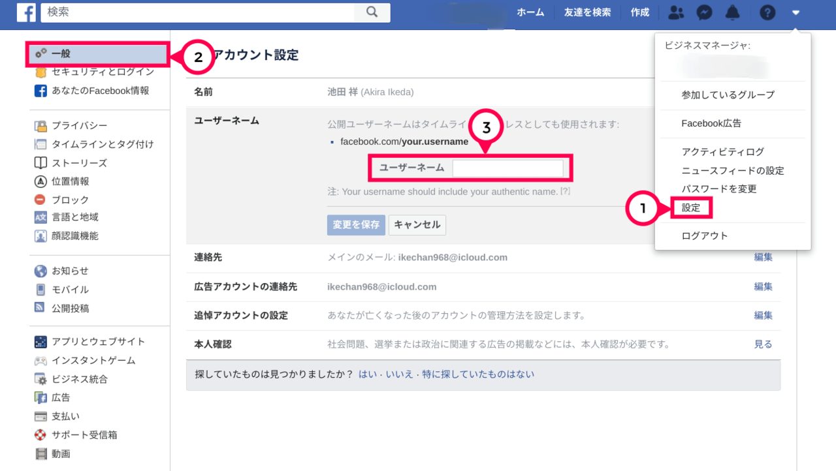Click the 言語と地域 icon
Viewport: 836px width, 471px height.
coord(40,217)
